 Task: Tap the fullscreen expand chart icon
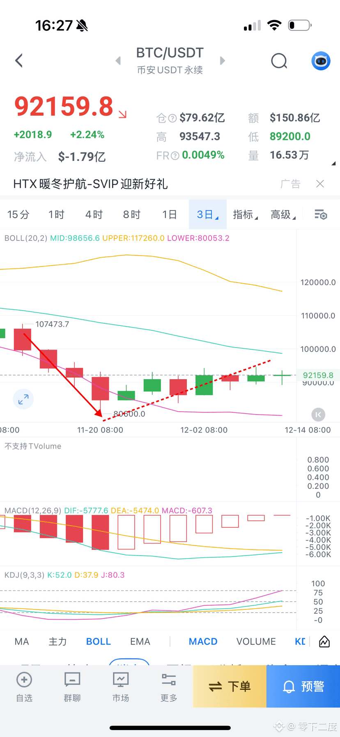pyautogui.click(x=23, y=399)
